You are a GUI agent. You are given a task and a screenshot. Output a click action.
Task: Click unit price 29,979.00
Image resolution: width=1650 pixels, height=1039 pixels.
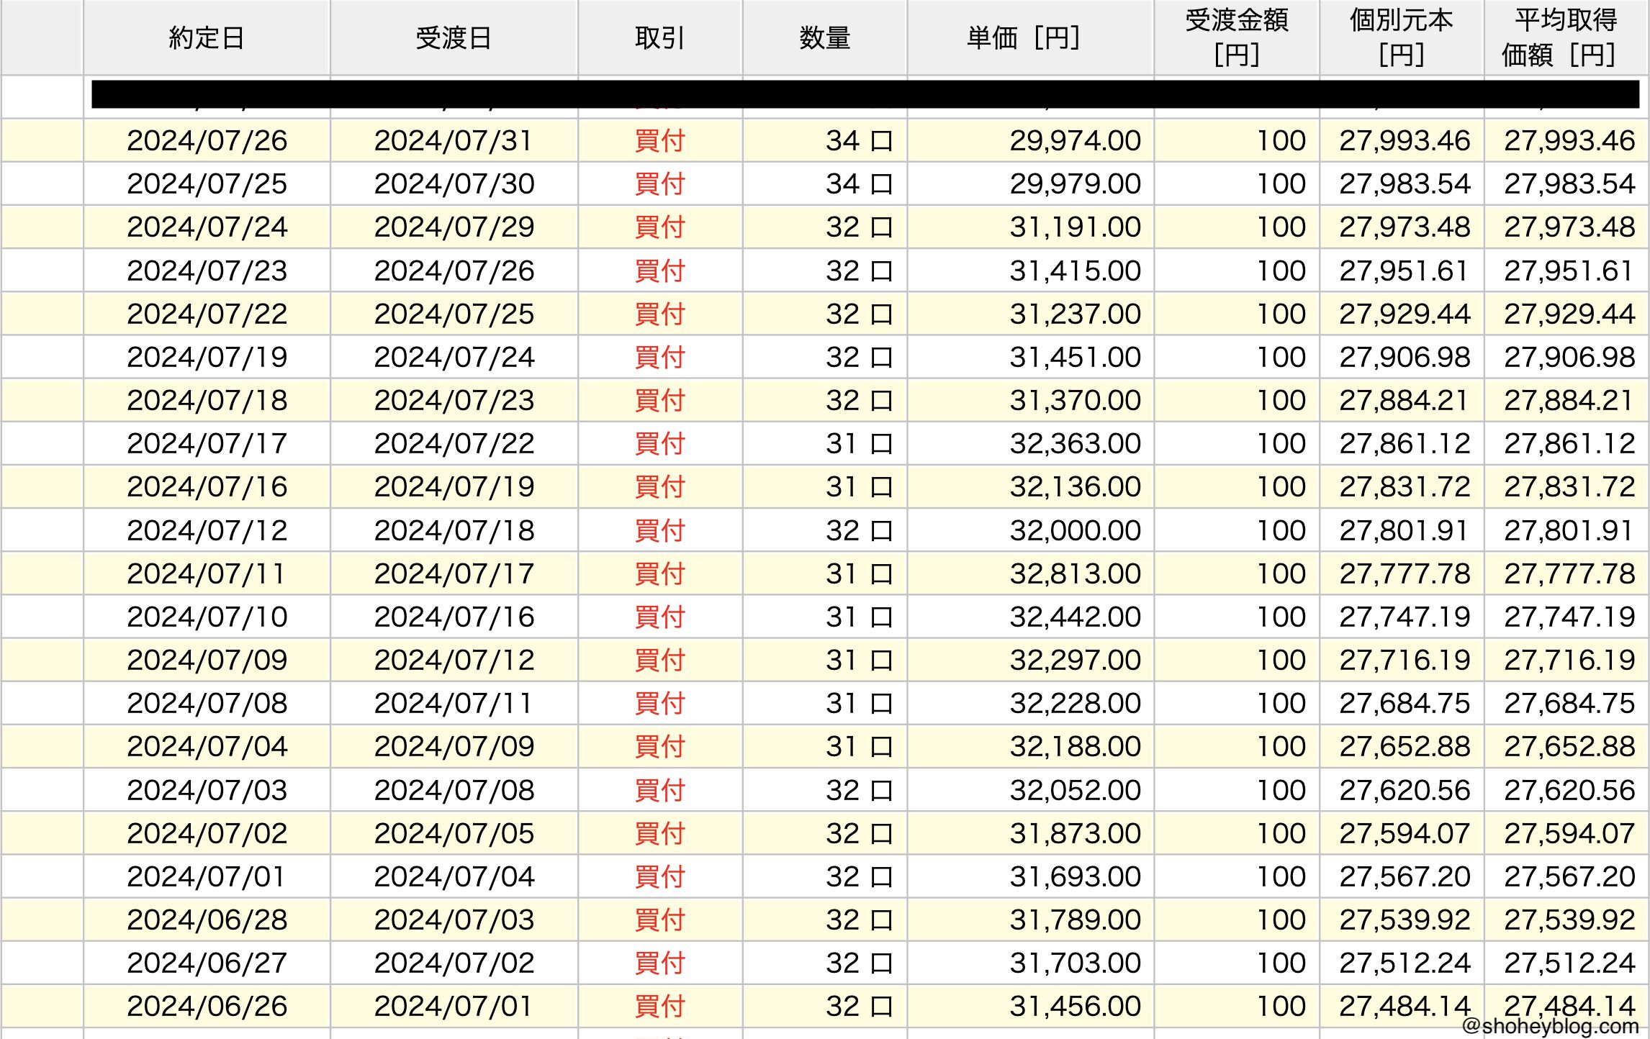(x=1075, y=183)
